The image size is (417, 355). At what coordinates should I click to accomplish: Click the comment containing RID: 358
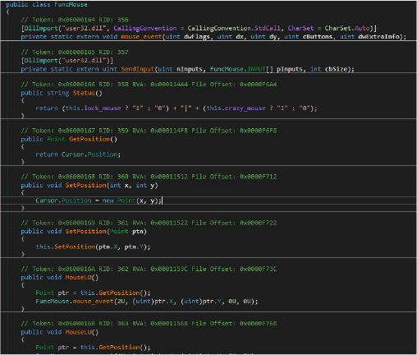(x=149, y=84)
